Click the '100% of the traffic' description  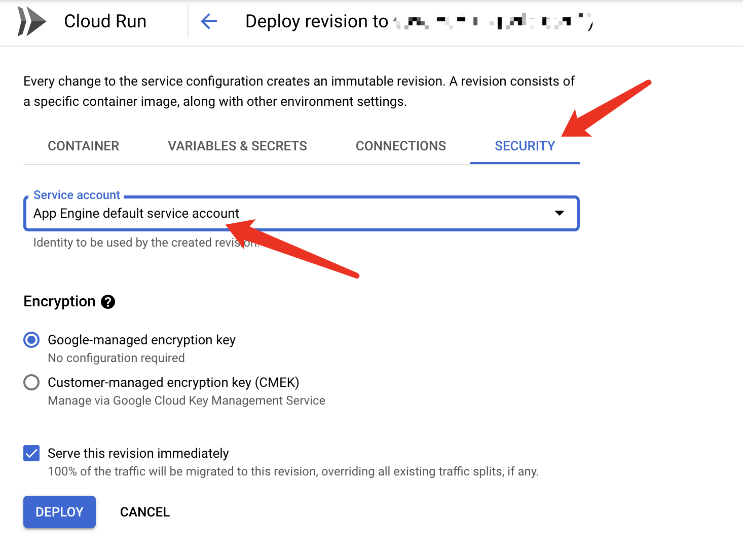[293, 471]
